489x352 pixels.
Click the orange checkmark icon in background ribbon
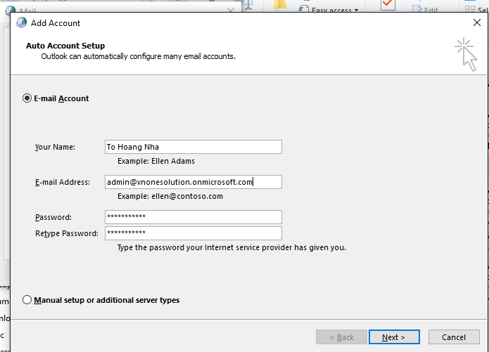pos(388,5)
